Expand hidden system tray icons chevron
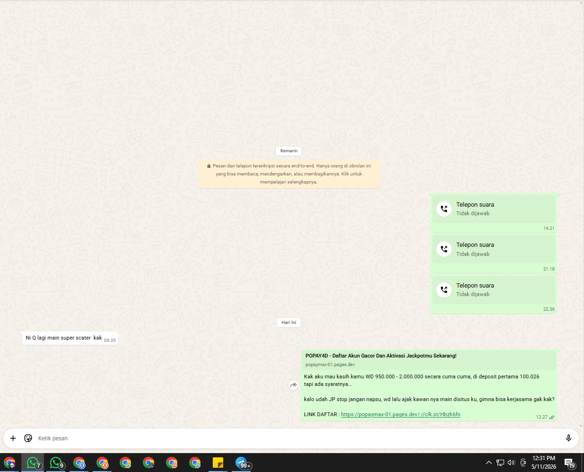Image resolution: width=584 pixels, height=472 pixels. click(489, 463)
